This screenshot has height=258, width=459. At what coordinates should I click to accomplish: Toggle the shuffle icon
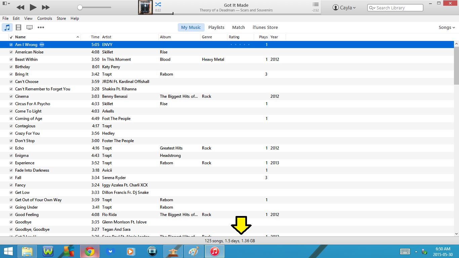click(x=158, y=4)
